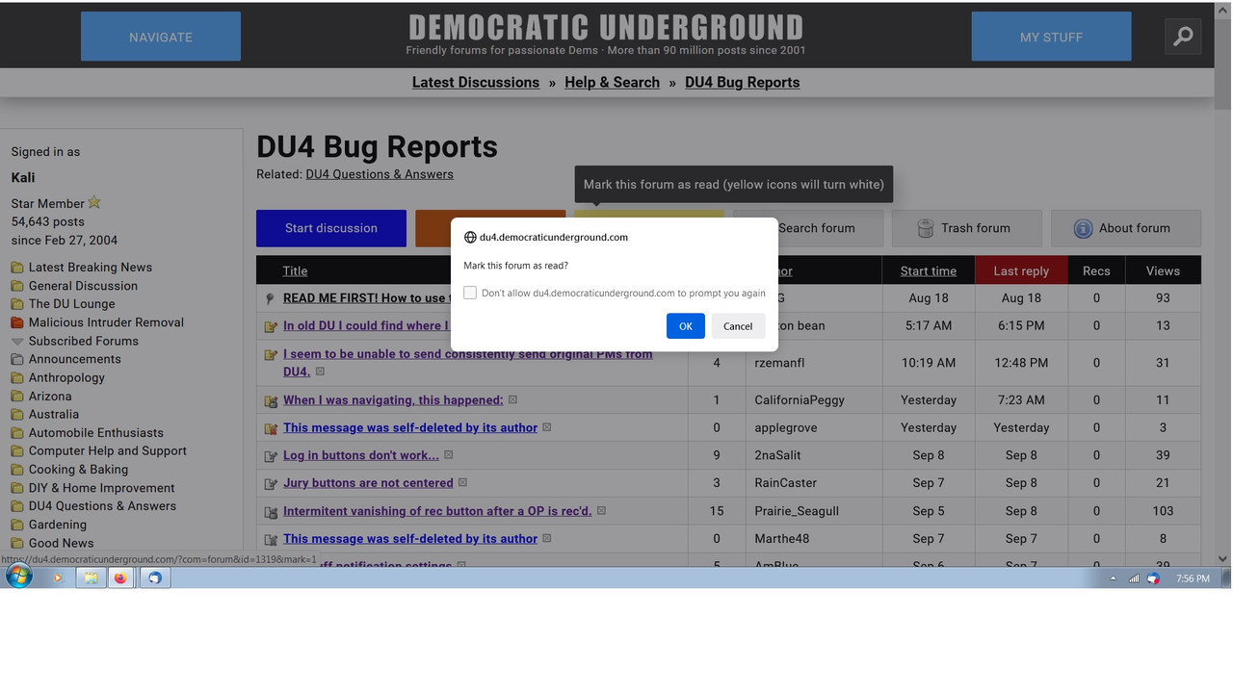Click the DU Lounge folder icon
This screenshot has height=693, width=1233.
[x=17, y=304]
